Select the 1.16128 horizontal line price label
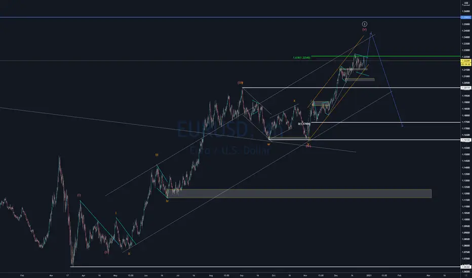Screen dimensions: 472x278 466,140
